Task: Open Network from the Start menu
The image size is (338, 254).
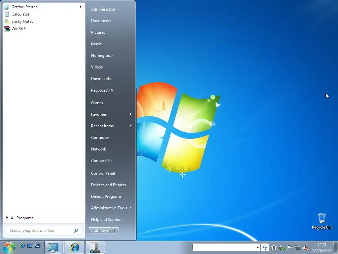Action: 98,149
